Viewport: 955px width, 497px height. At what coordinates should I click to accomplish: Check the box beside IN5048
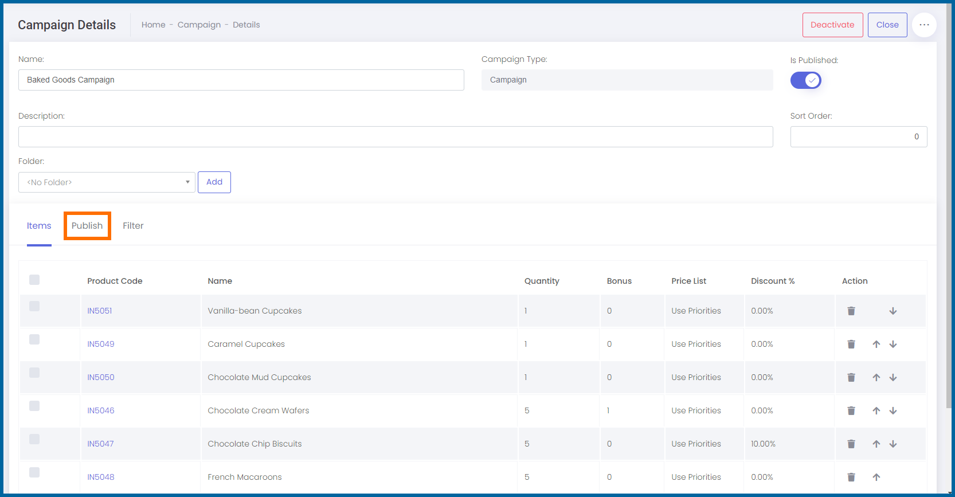click(34, 472)
